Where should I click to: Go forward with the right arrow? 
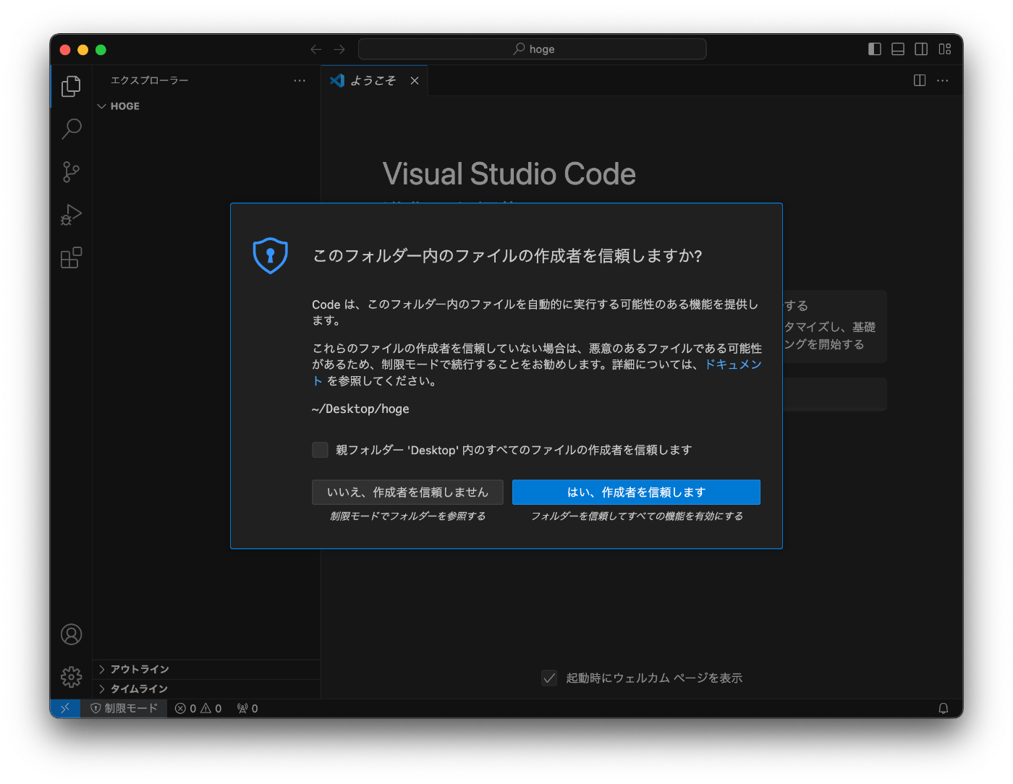[339, 49]
